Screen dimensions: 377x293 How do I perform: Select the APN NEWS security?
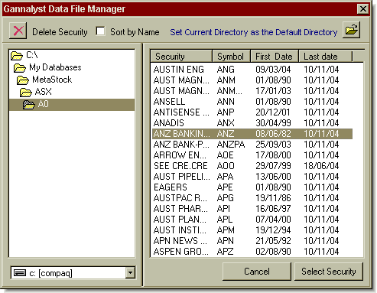coord(252,241)
